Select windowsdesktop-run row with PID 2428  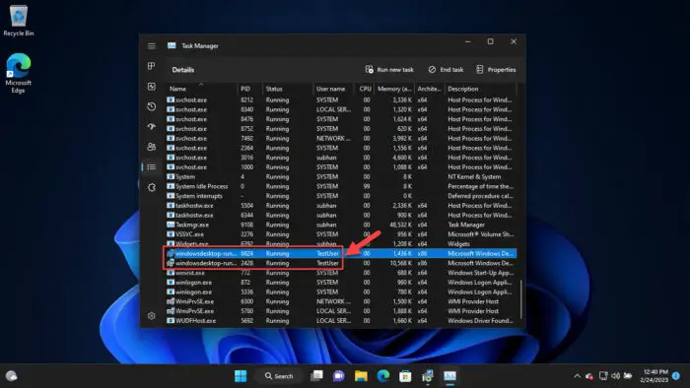pos(341,263)
